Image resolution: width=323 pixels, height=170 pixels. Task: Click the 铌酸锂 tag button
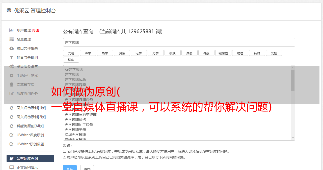[x=223, y=53]
